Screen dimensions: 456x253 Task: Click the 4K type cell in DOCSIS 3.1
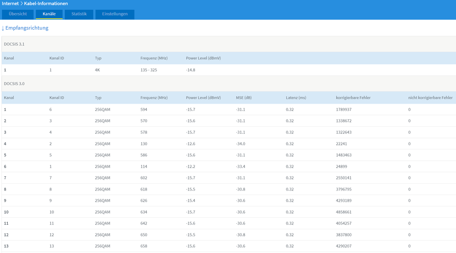pyautogui.click(x=98, y=70)
